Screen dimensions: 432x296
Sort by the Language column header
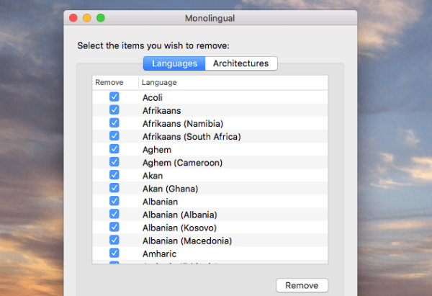(233, 82)
